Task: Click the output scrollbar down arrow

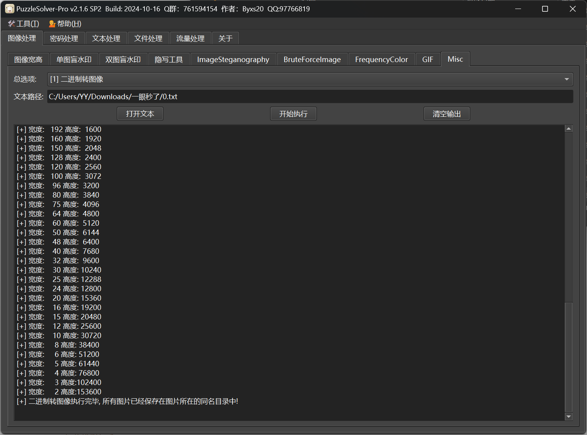Action: point(569,417)
